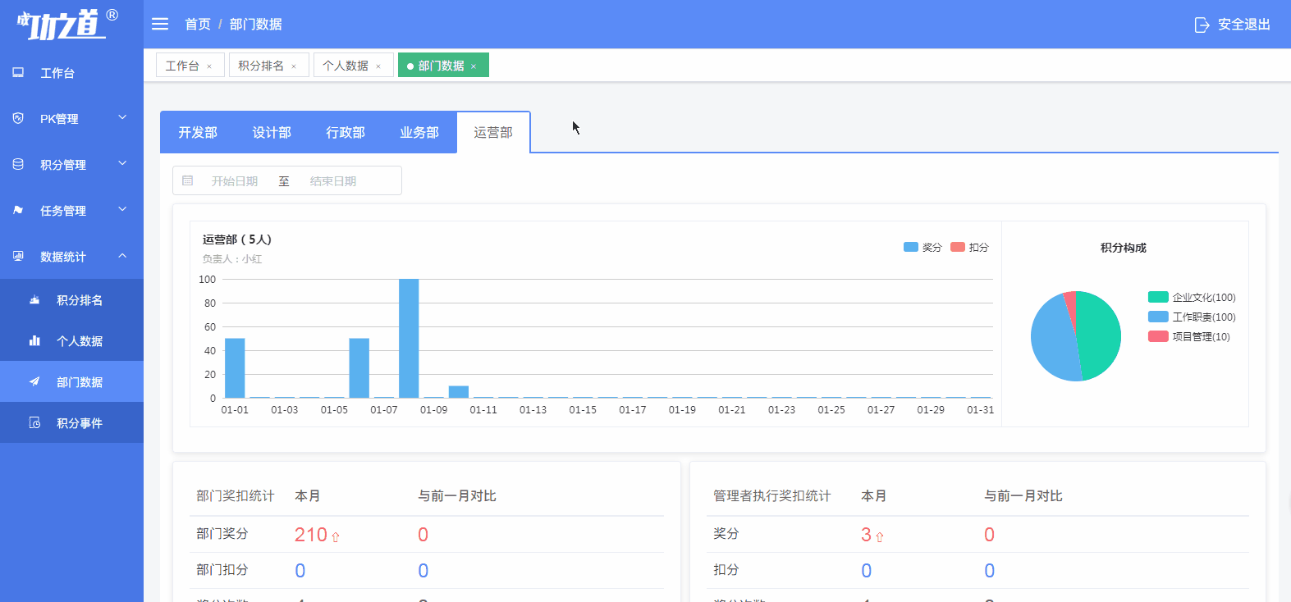Close the 个人数据 tag
The image size is (1291, 602).
click(x=378, y=66)
